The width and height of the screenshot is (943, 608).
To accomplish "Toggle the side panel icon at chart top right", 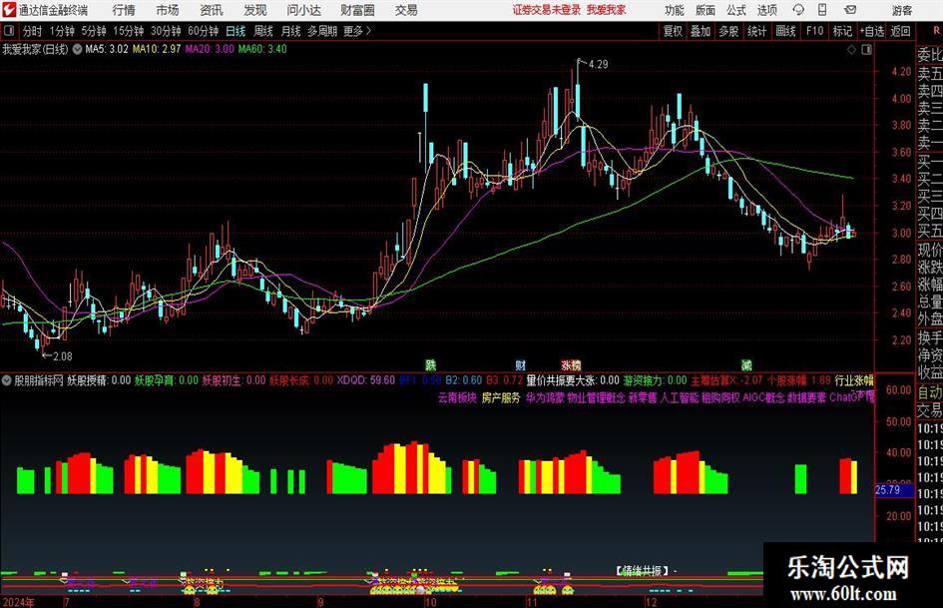I will 866,49.
